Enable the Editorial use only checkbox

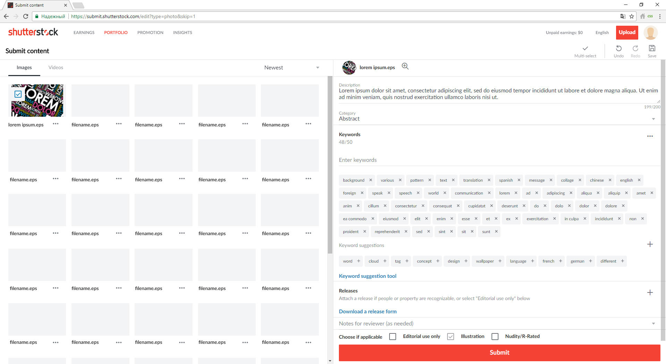coord(393,337)
